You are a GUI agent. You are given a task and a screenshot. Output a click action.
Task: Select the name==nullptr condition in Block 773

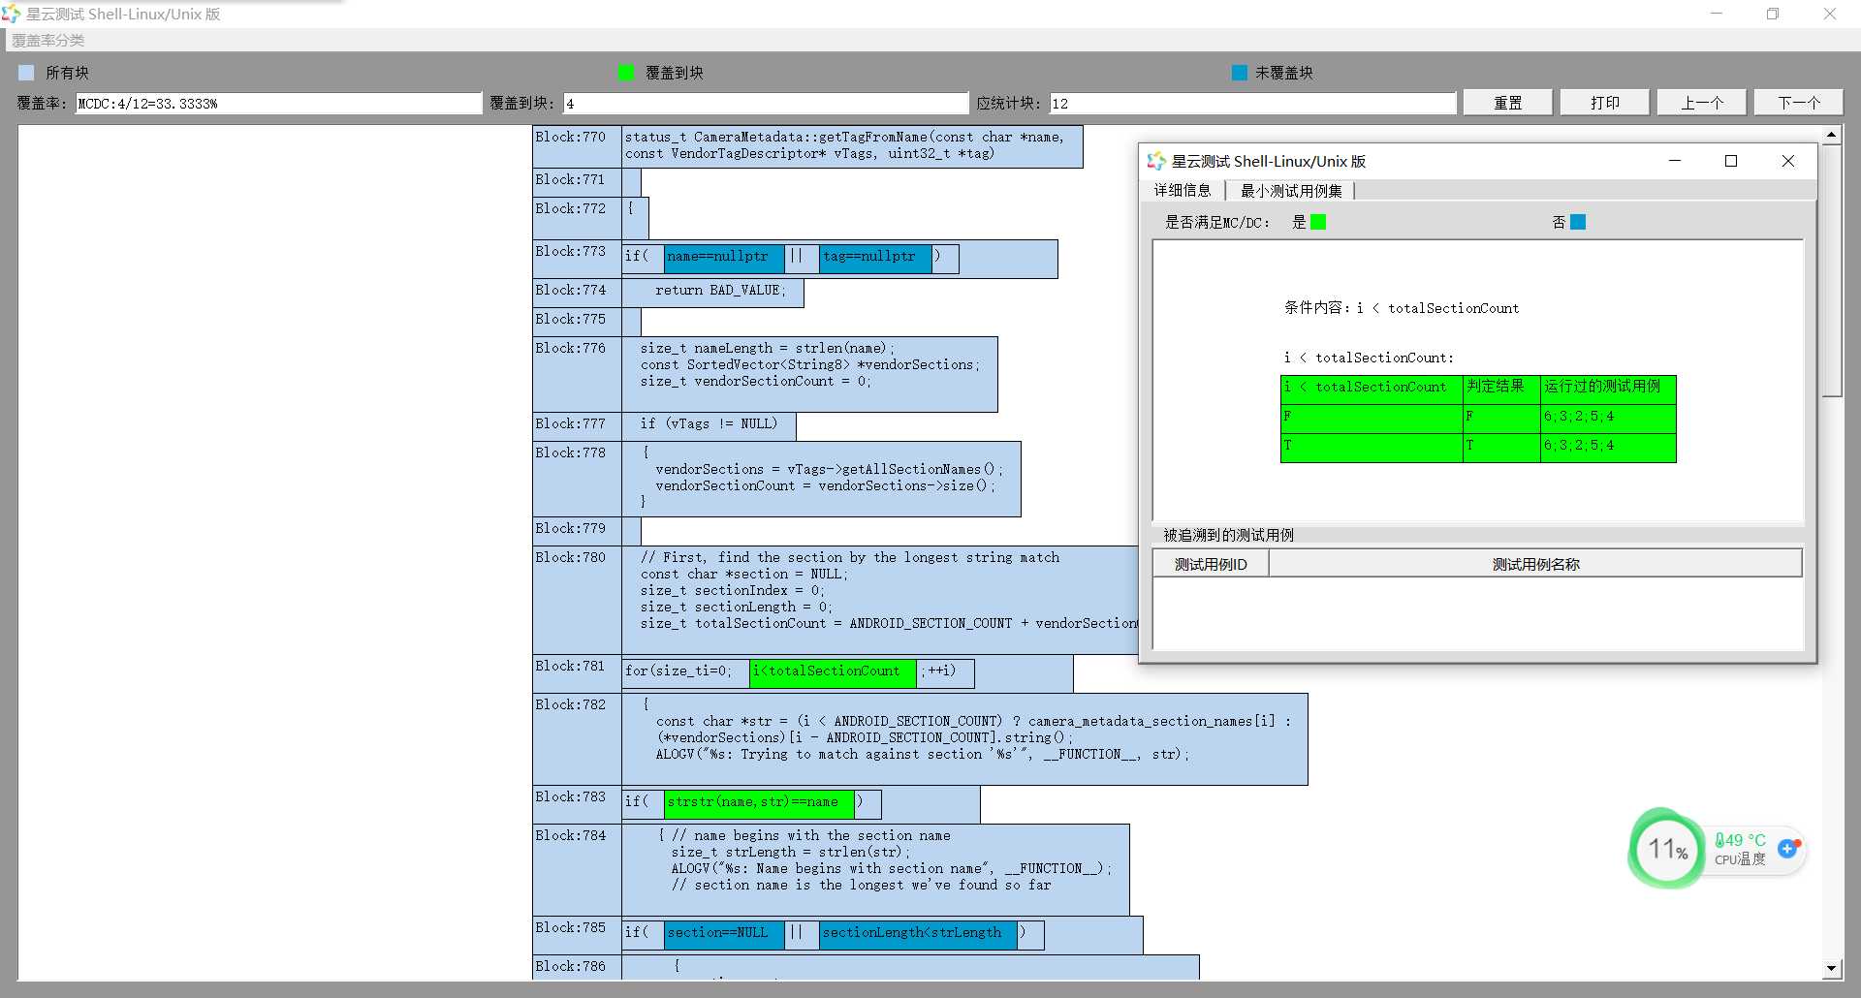(x=724, y=257)
